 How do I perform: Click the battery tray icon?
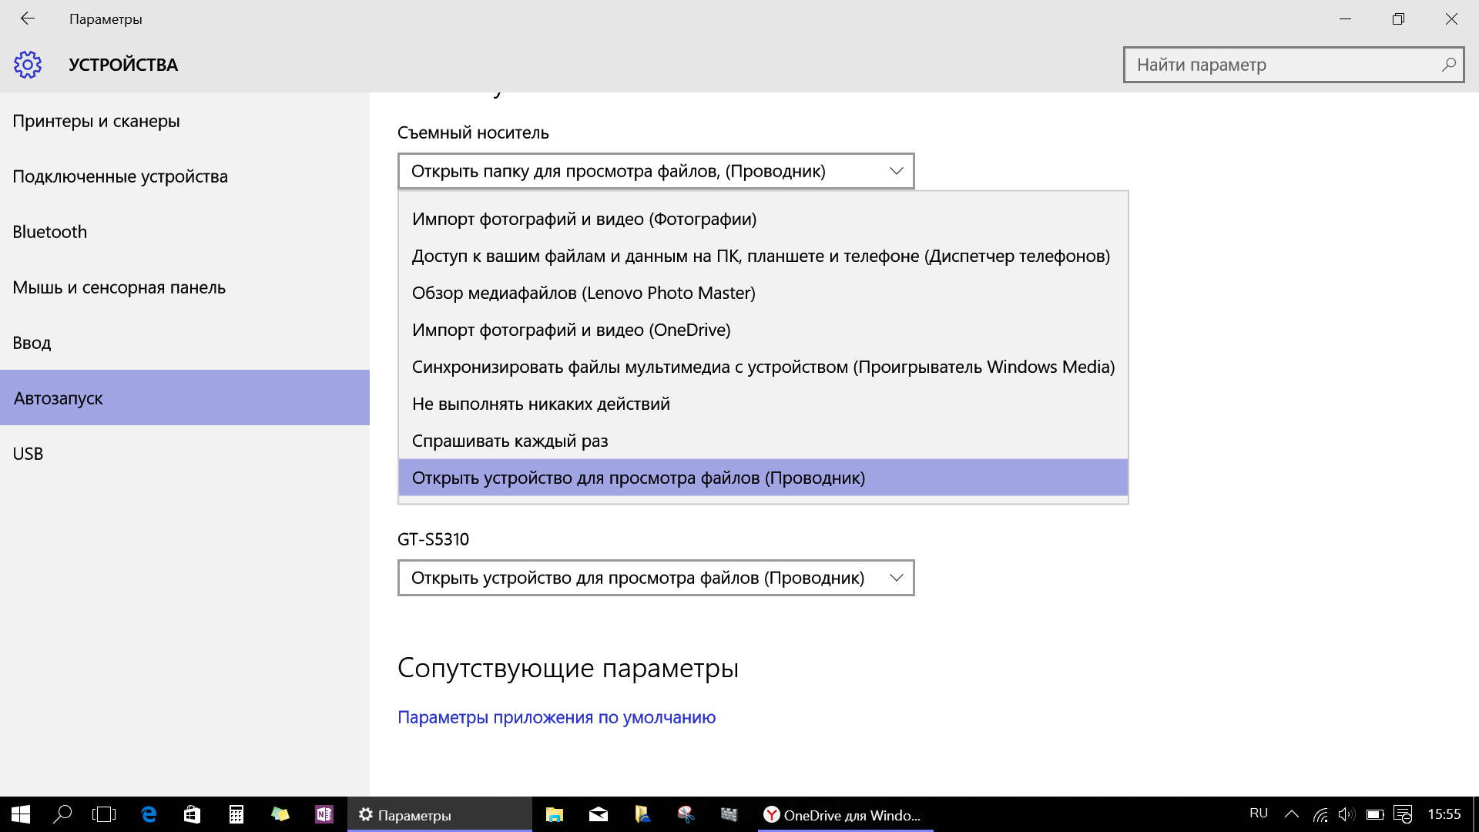(1375, 814)
